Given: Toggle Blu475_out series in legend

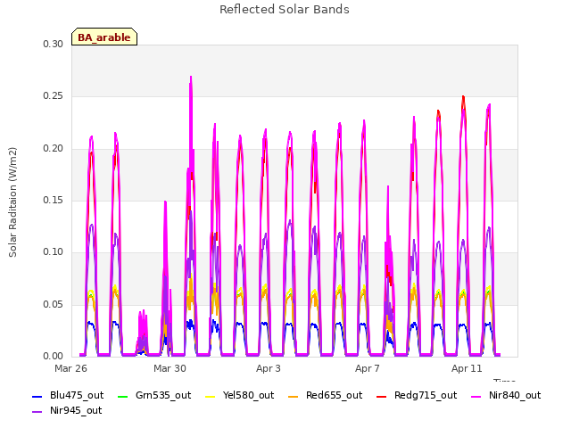Looking at the screenshot, I should coord(68,396).
